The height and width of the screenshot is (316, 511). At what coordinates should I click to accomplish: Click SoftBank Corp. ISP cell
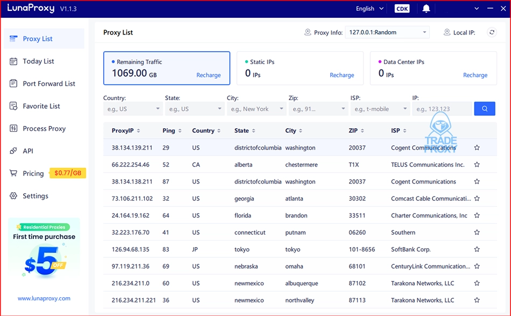(x=410, y=249)
